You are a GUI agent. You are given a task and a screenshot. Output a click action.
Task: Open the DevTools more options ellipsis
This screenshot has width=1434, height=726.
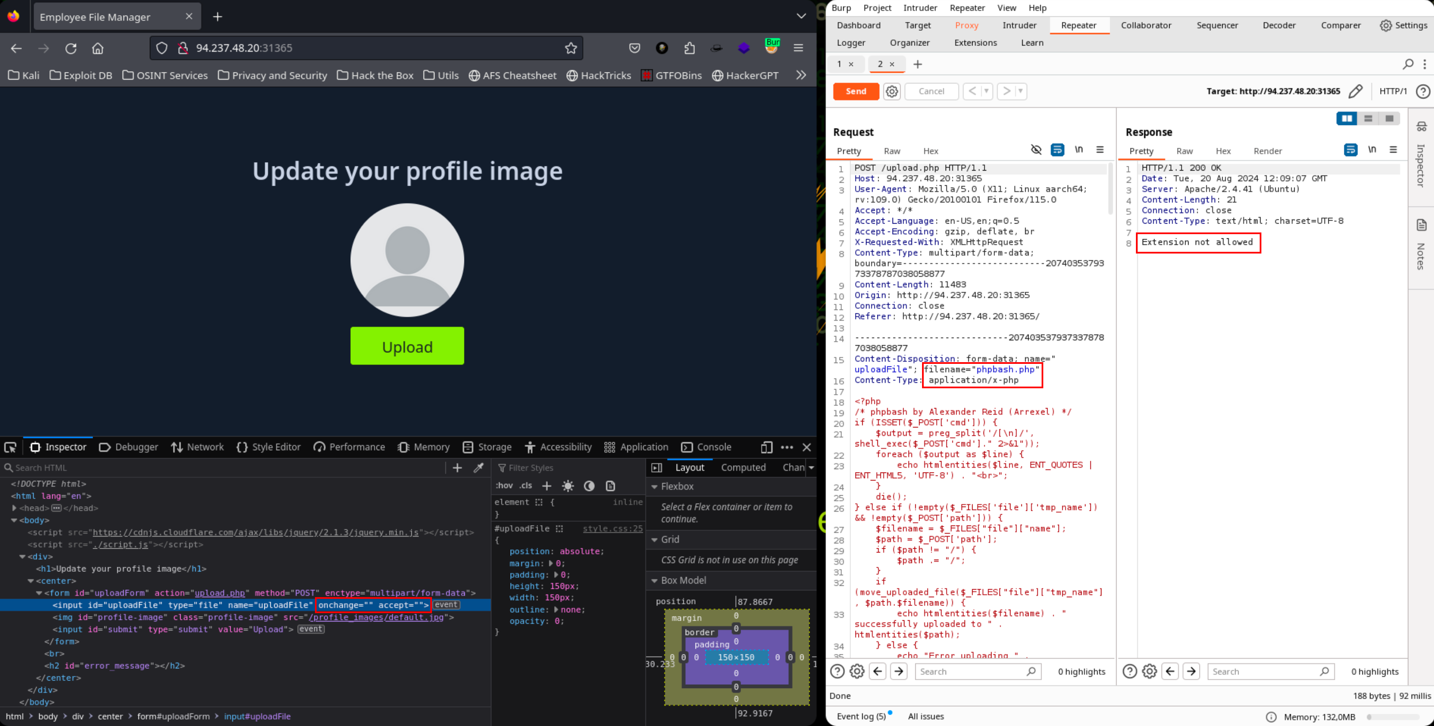(x=786, y=447)
